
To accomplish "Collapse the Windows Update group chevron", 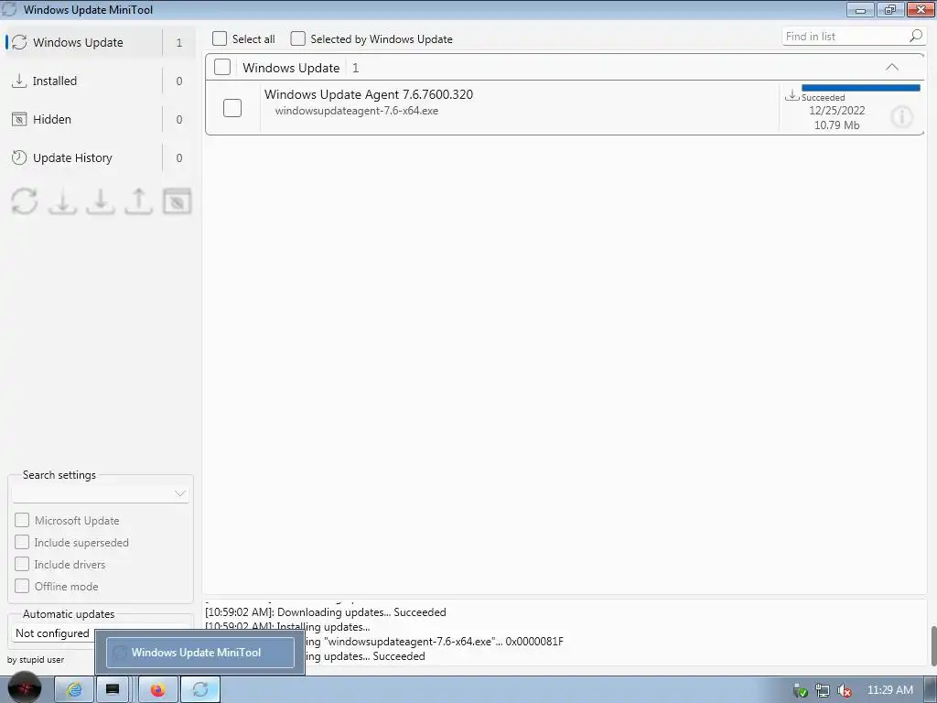I will pos(891,67).
